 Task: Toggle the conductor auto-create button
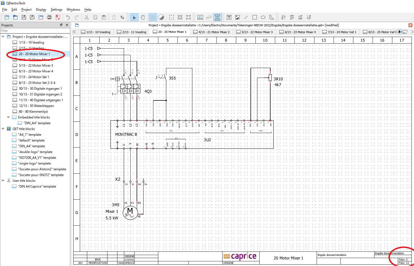(x=217, y=18)
